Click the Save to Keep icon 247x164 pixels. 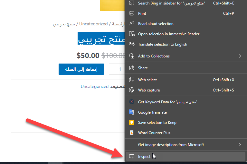click(x=131, y=123)
